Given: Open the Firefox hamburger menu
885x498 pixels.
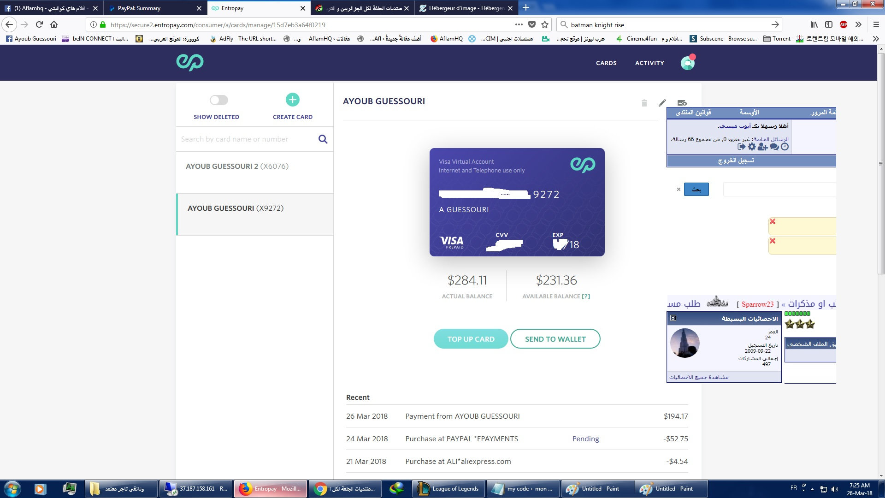Looking at the screenshot, I should pyautogui.click(x=876, y=25).
